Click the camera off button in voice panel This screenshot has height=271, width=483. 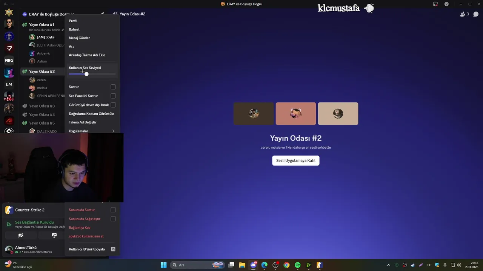[21, 235]
